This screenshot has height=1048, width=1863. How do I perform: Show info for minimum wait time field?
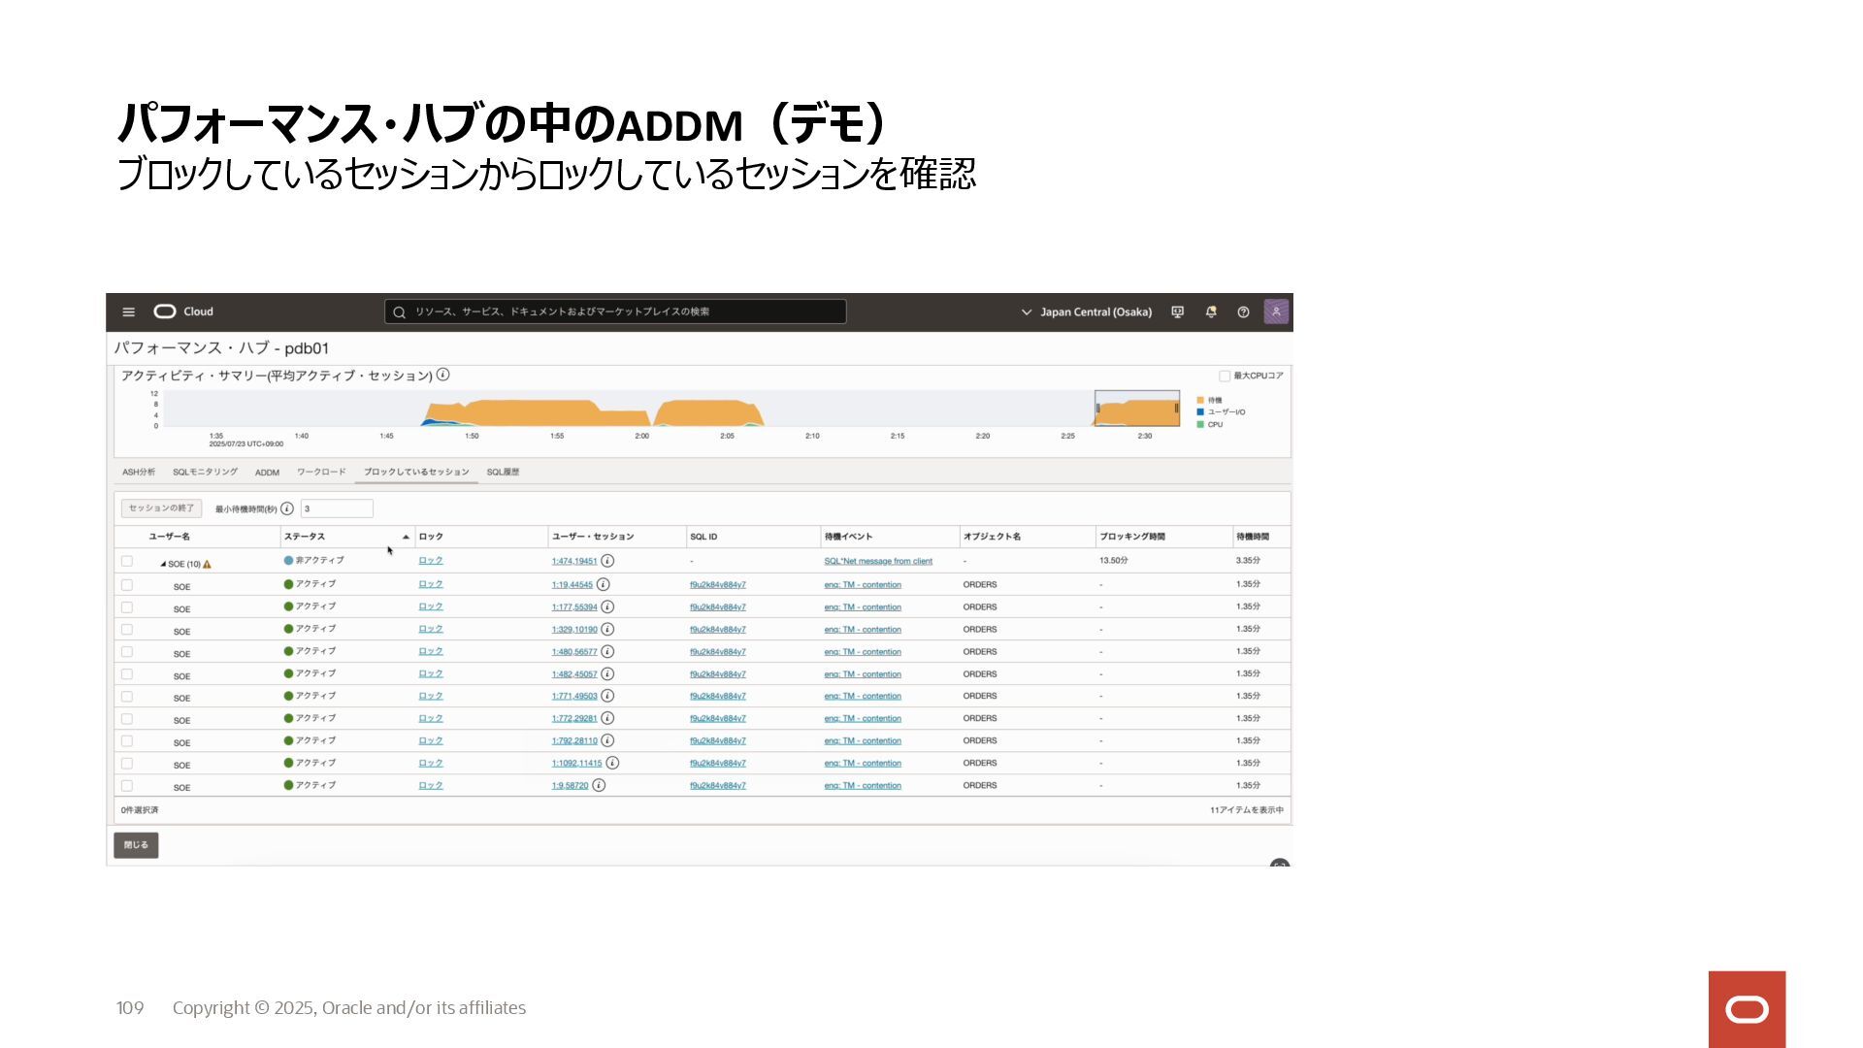[x=287, y=508]
